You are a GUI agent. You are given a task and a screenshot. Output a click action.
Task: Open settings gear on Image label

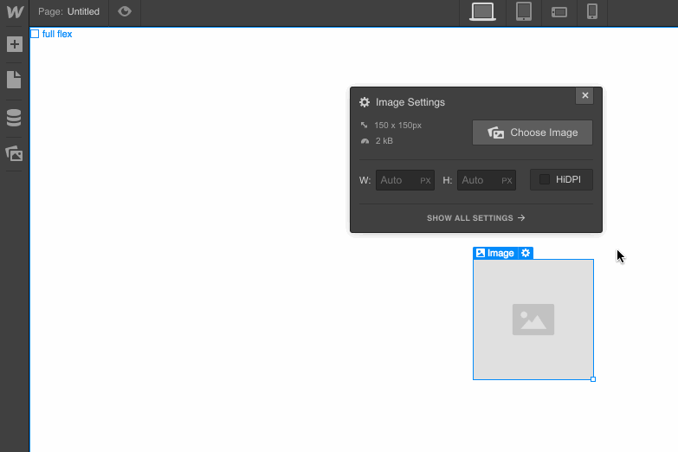[526, 253]
